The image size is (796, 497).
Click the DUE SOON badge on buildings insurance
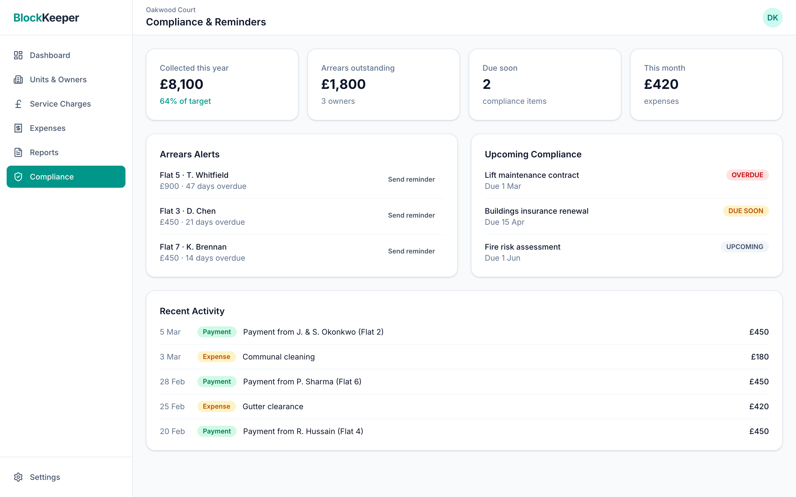745,211
